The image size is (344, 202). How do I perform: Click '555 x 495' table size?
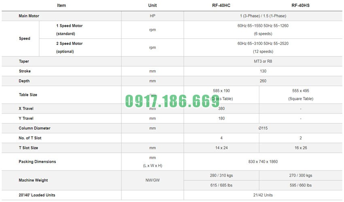tap(301, 91)
